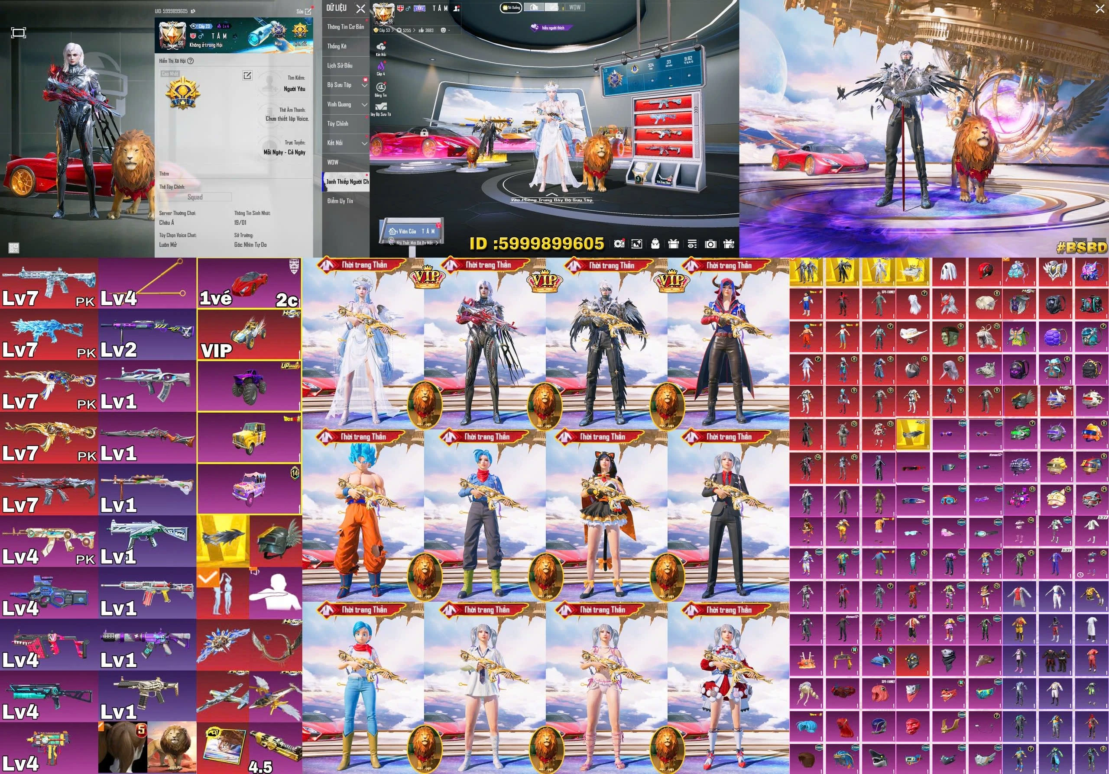Expand the Kết Nối menu chevron
Screen dimensions: 1109x774
click(364, 143)
